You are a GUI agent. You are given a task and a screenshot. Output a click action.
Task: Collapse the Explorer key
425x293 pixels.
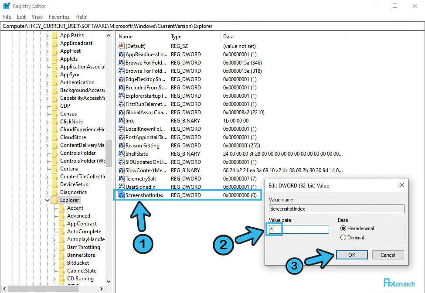coord(47,200)
